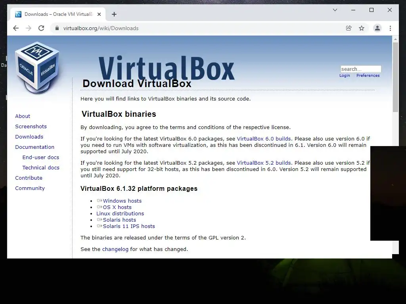
Task: Open the Chrome three-dot menu
Action: (x=390, y=28)
